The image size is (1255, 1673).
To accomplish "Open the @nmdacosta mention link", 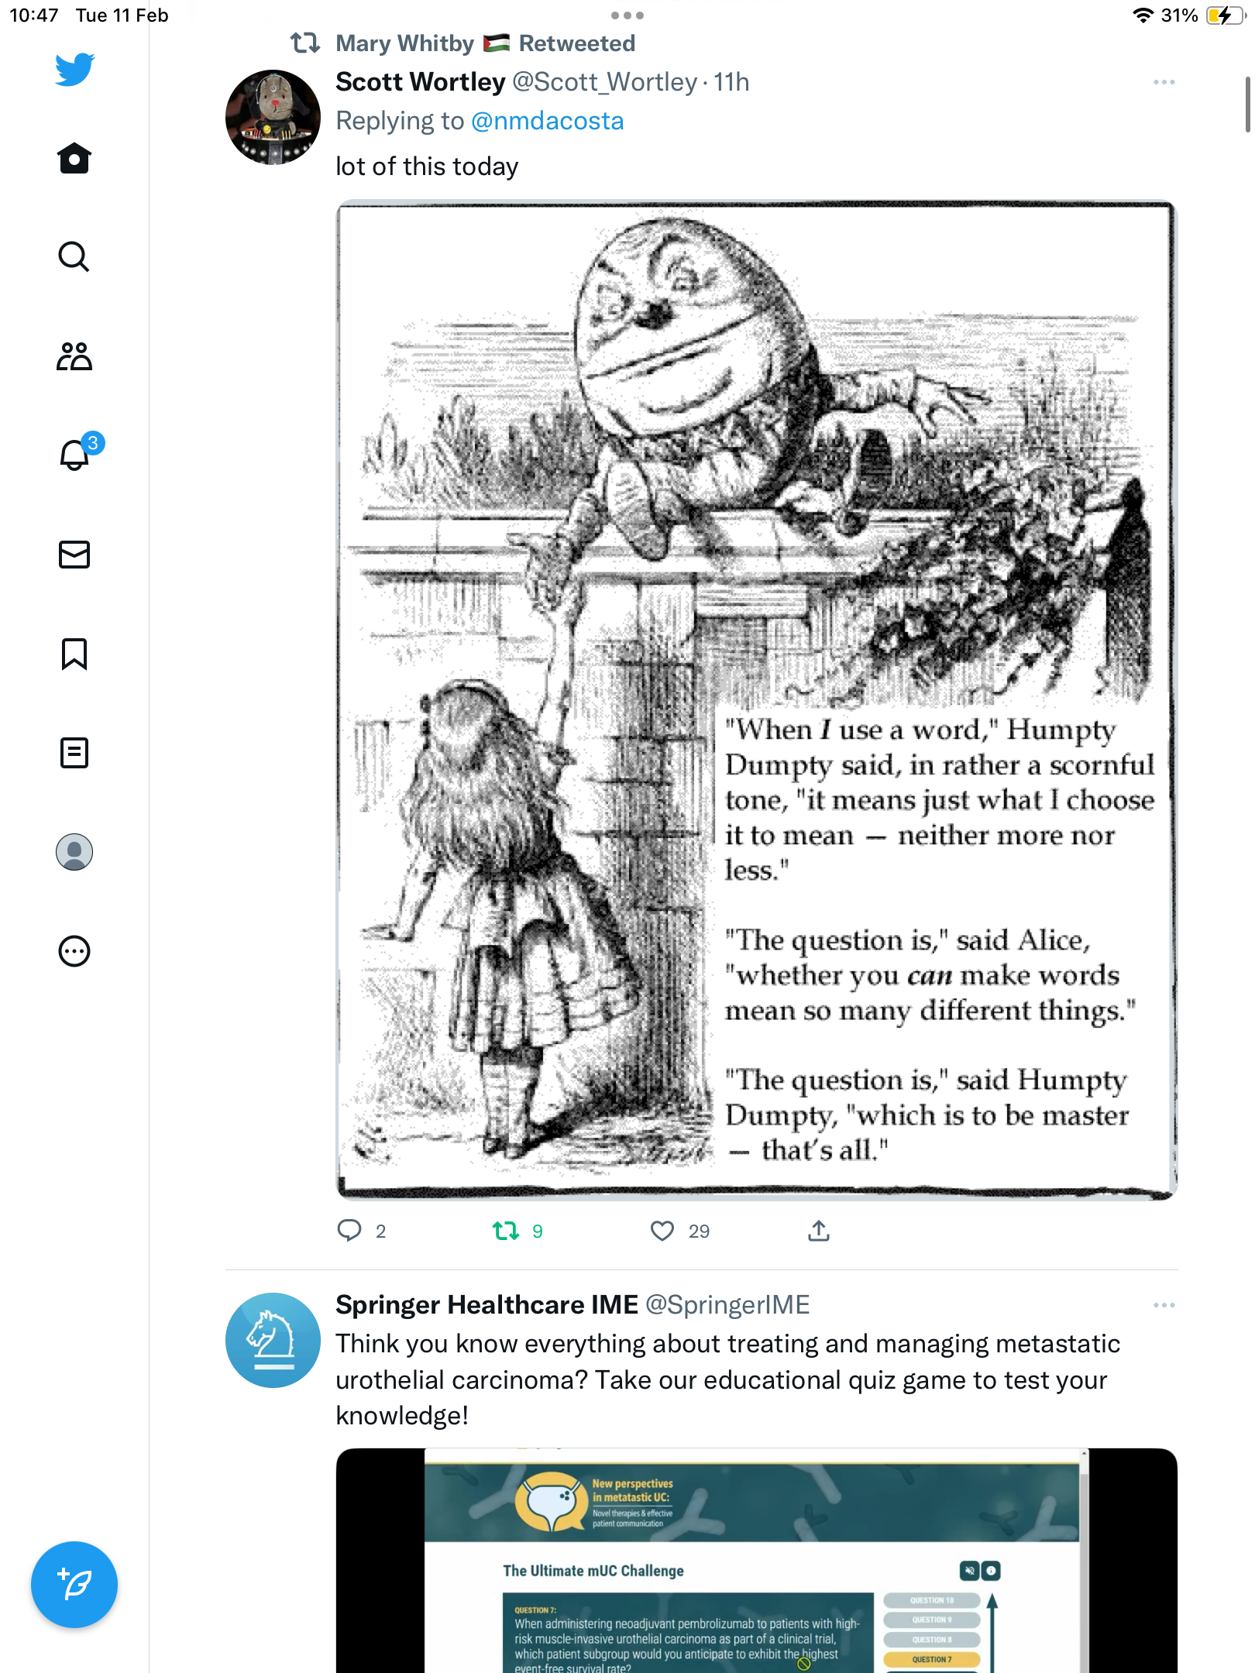I will tap(547, 121).
